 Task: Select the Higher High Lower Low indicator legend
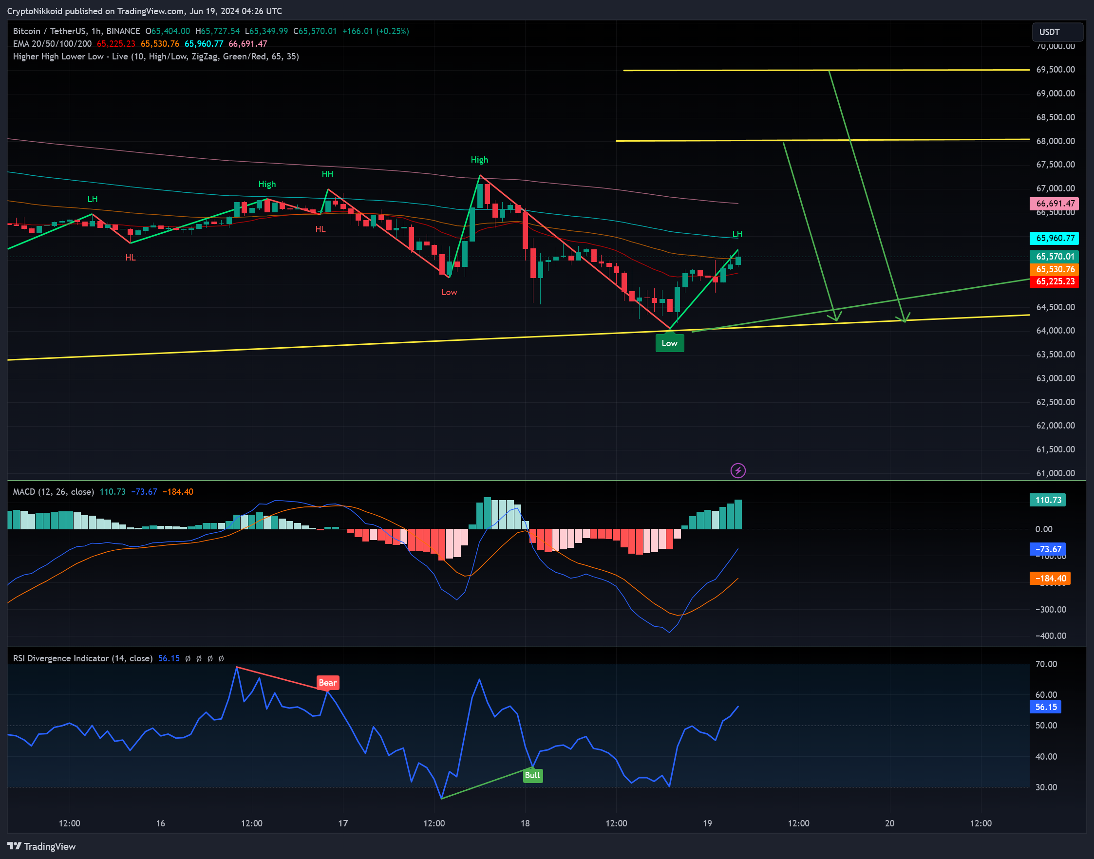tap(156, 56)
